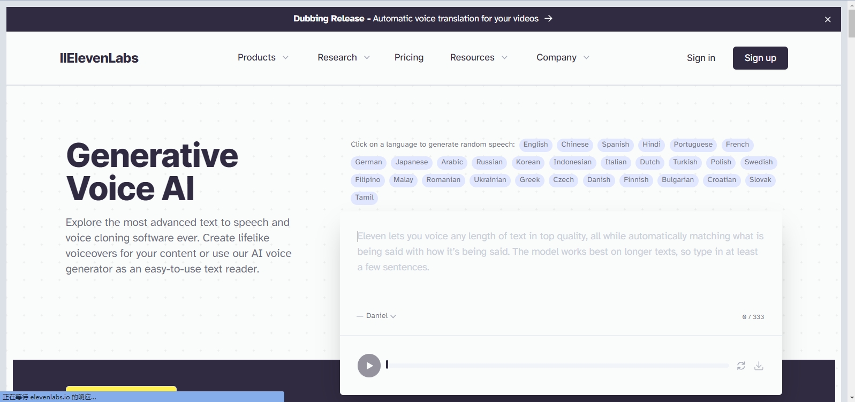This screenshot has width=855, height=402.
Task: Select the Ukrainian language chip
Action: [x=490, y=180]
